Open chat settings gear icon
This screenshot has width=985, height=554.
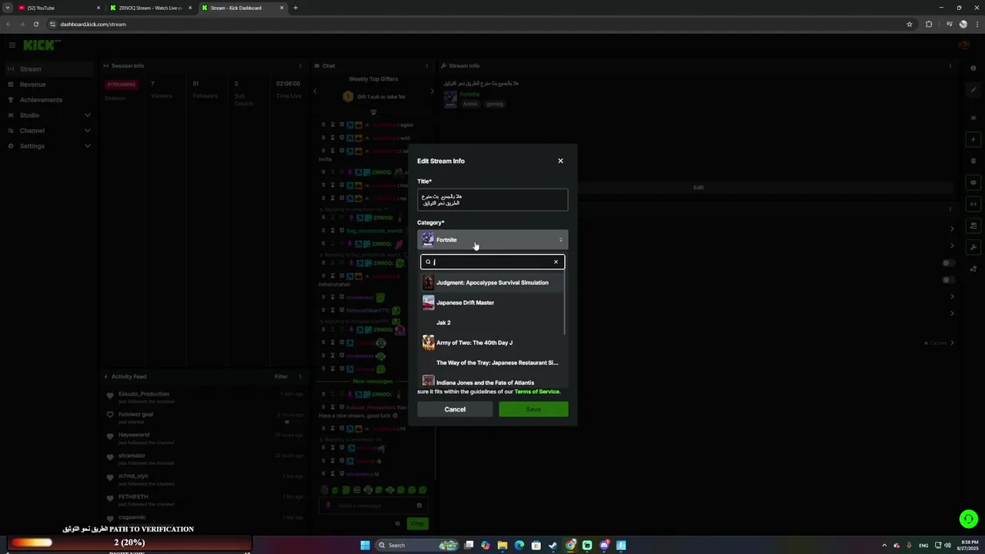398,523
